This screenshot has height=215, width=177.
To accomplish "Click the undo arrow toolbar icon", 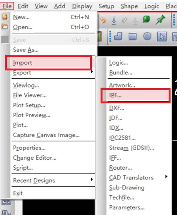I will pyautogui.click(x=103, y=20).
